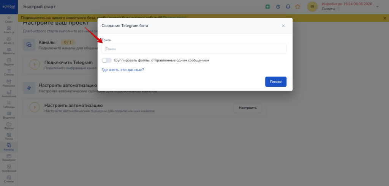Open the Таблицы sidebar section

[x=9, y=105]
